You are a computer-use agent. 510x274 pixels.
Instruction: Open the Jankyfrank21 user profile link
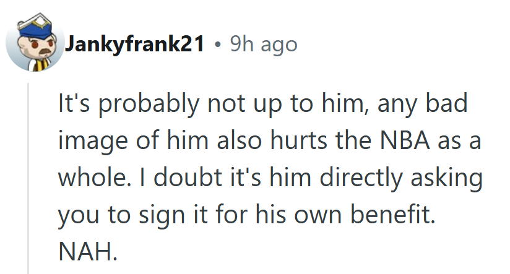[134, 45]
